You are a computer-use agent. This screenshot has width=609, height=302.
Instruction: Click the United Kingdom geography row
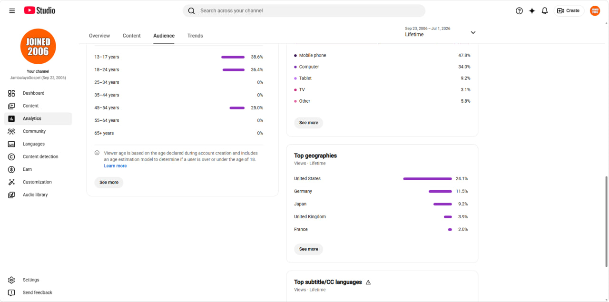[381, 217]
